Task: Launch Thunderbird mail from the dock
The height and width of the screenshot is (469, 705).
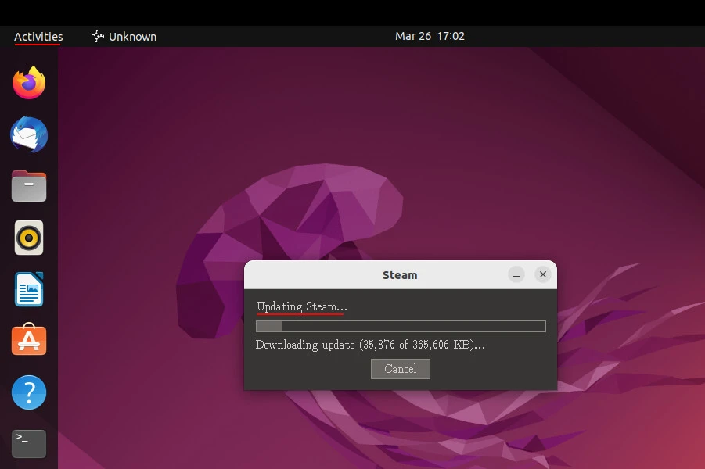Action: (29, 135)
